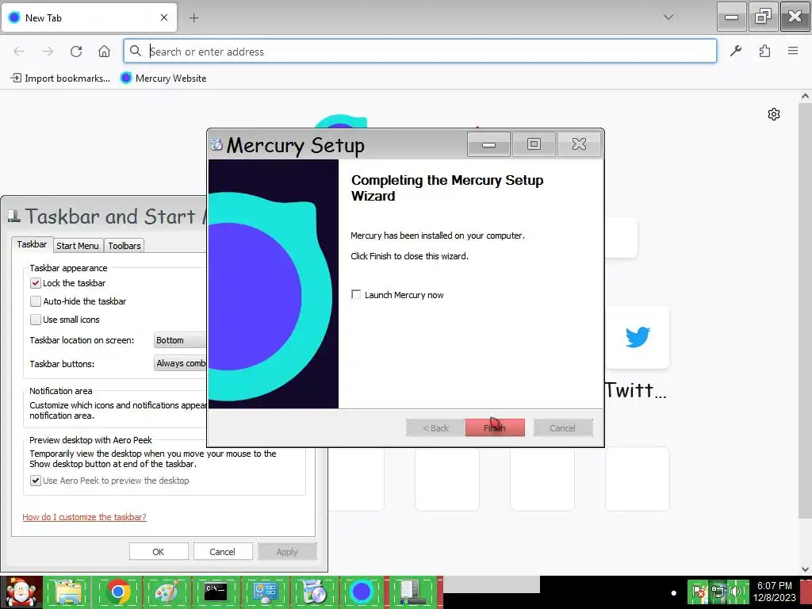This screenshot has width=812, height=609.
Task: Toggle Lock the taskbar checkbox
Action: (35, 283)
